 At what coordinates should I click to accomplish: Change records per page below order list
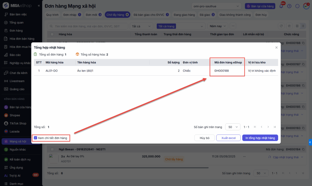click(x=261, y=173)
